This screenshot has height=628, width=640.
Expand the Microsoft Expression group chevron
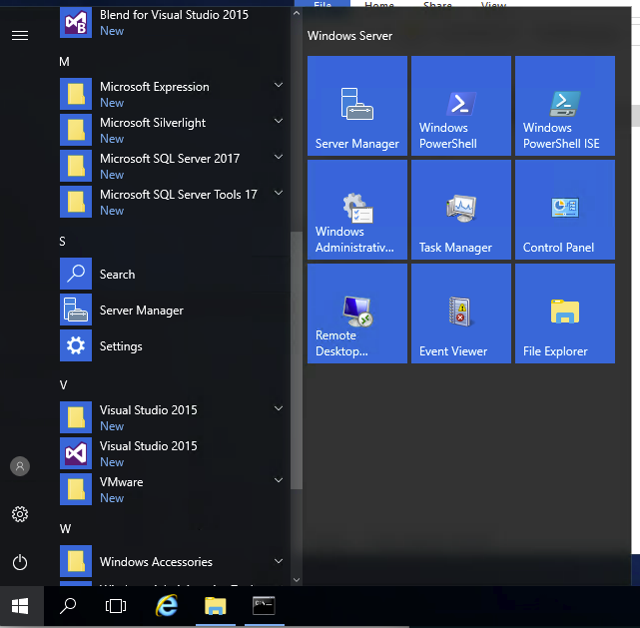point(279,85)
